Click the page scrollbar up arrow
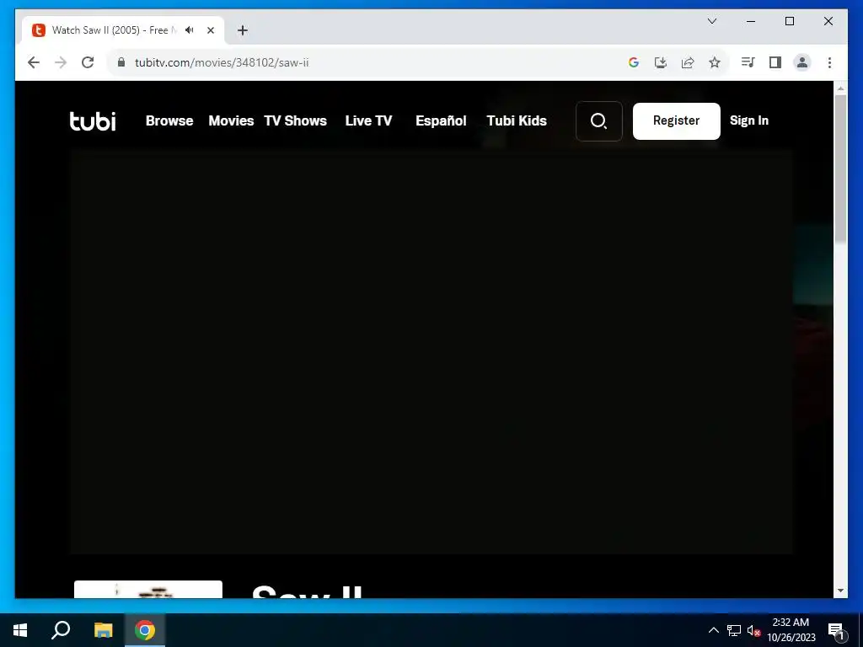Viewport: 863px width, 647px height. 840,88
